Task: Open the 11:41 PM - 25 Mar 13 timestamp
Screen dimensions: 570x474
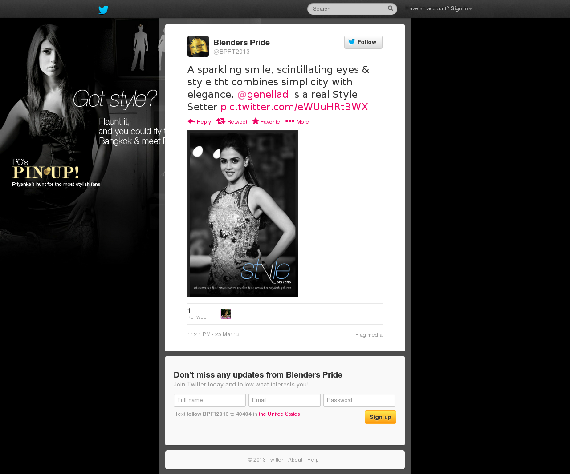Action: (x=213, y=334)
